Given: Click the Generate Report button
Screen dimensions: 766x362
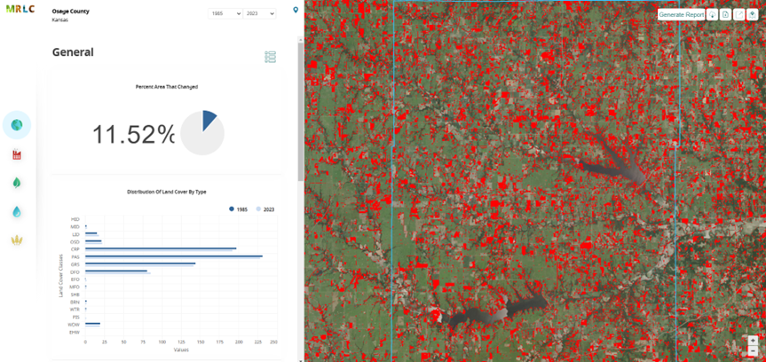Looking at the screenshot, I should [x=681, y=15].
